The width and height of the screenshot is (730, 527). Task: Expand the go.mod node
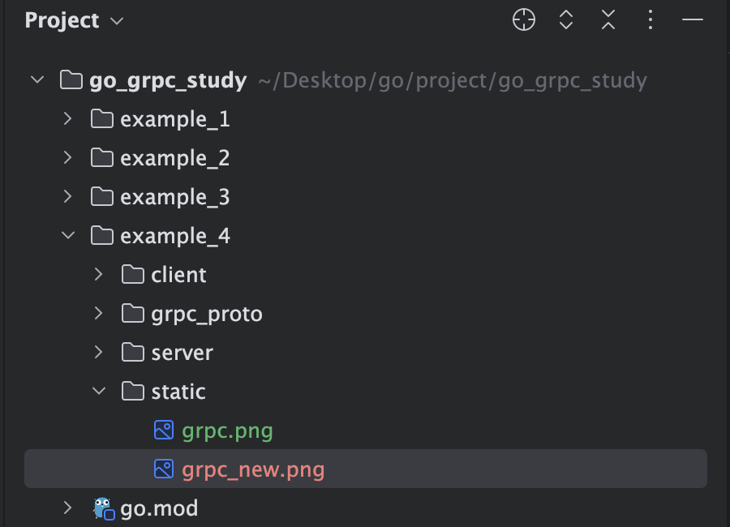67,508
